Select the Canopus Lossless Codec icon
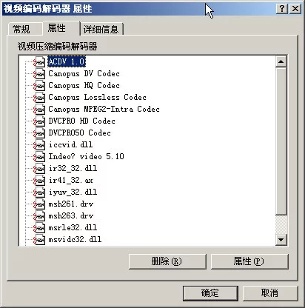 pyautogui.click(x=39, y=98)
